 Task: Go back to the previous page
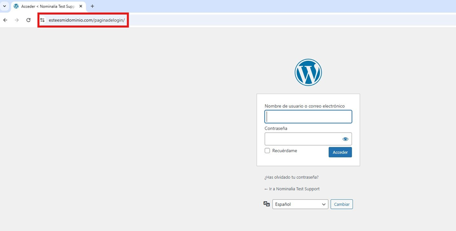[5, 20]
